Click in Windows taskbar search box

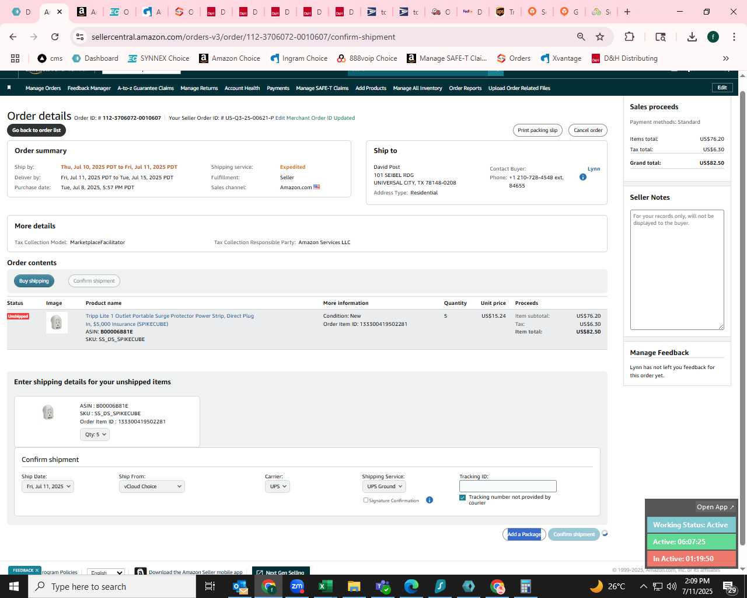pos(112,586)
